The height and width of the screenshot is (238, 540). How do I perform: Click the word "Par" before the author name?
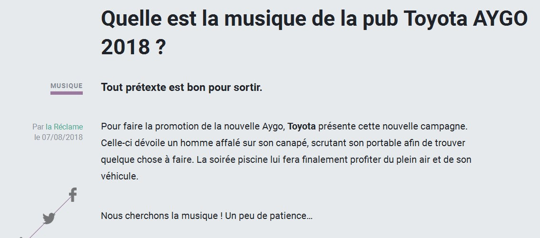pos(38,127)
